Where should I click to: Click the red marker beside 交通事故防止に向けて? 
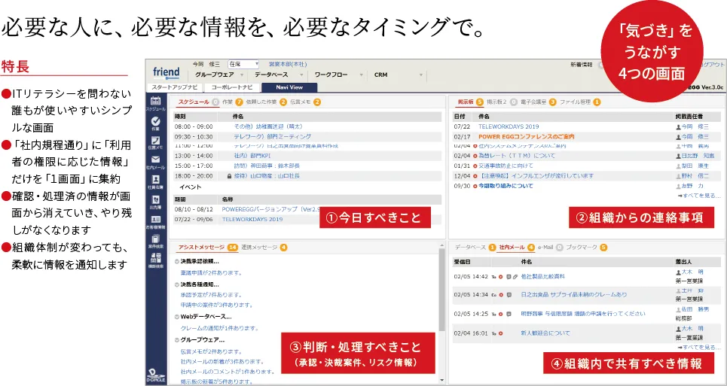(x=475, y=166)
